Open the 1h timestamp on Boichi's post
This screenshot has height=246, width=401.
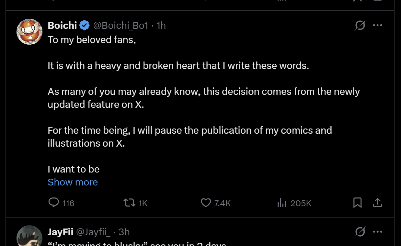[x=161, y=25]
